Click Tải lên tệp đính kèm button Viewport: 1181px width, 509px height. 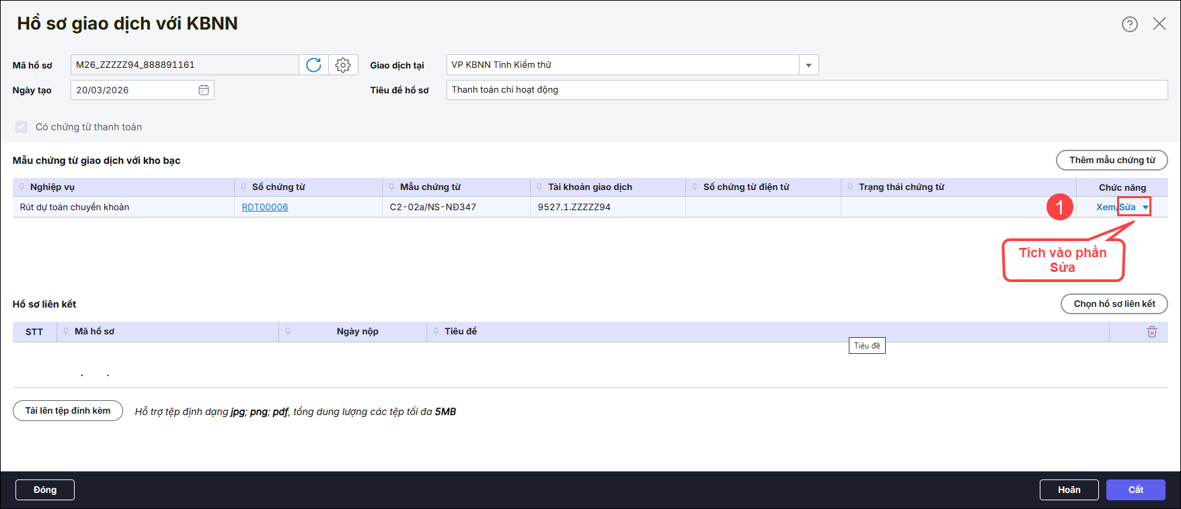point(68,411)
